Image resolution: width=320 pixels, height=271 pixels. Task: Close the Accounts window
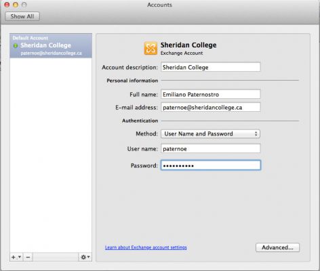click(x=7, y=5)
